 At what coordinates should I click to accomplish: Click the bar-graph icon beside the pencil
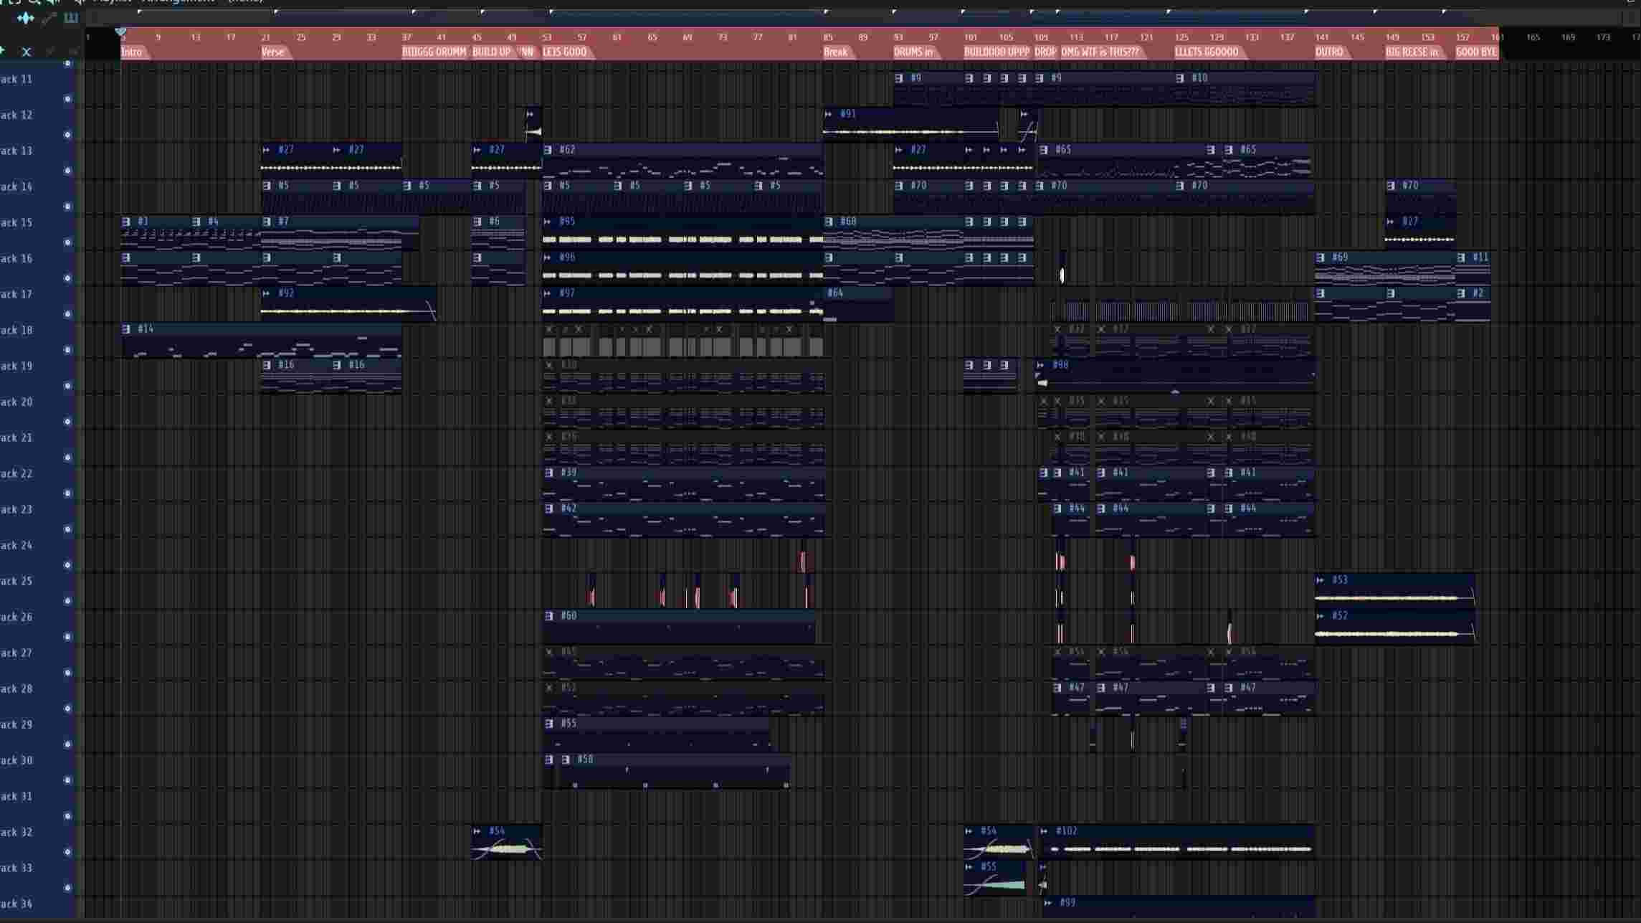71,18
